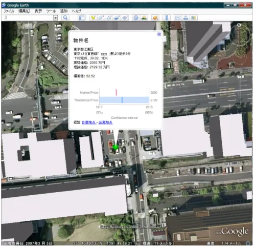Click the deviation value 52.52 text

[84, 76]
